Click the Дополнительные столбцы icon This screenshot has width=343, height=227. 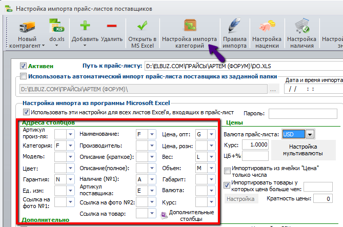click(164, 215)
